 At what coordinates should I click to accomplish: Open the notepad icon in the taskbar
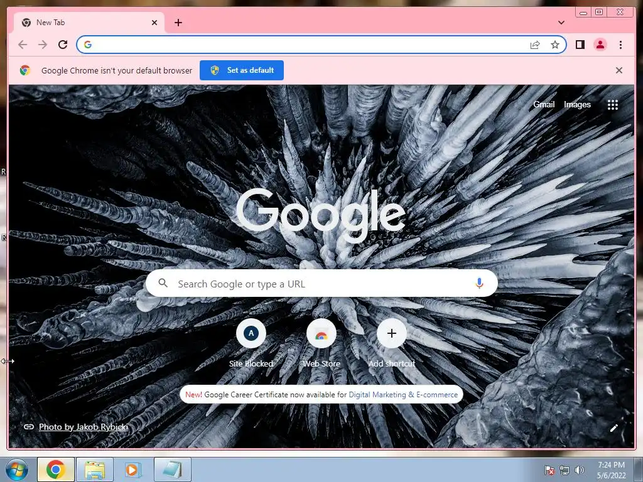click(172, 469)
